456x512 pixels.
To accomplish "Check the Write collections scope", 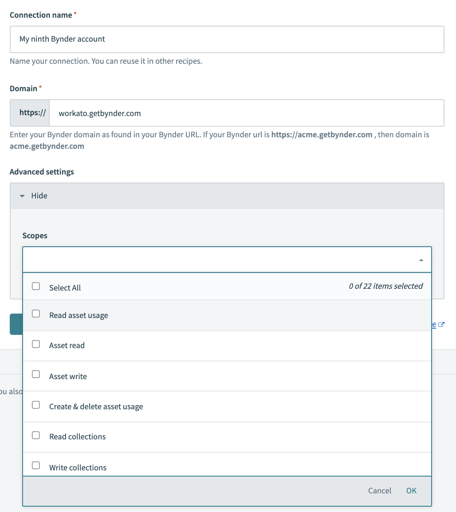I will click(36, 465).
